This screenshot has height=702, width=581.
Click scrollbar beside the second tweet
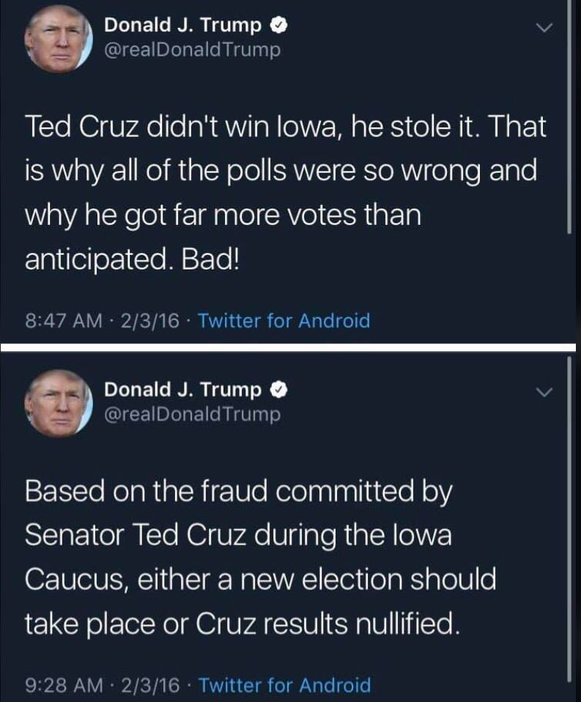(570, 512)
